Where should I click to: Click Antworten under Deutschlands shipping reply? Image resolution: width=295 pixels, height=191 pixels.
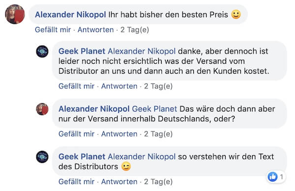pyautogui.click(x=119, y=134)
